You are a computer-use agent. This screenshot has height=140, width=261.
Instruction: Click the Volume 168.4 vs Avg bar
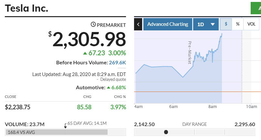pos(57,132)
